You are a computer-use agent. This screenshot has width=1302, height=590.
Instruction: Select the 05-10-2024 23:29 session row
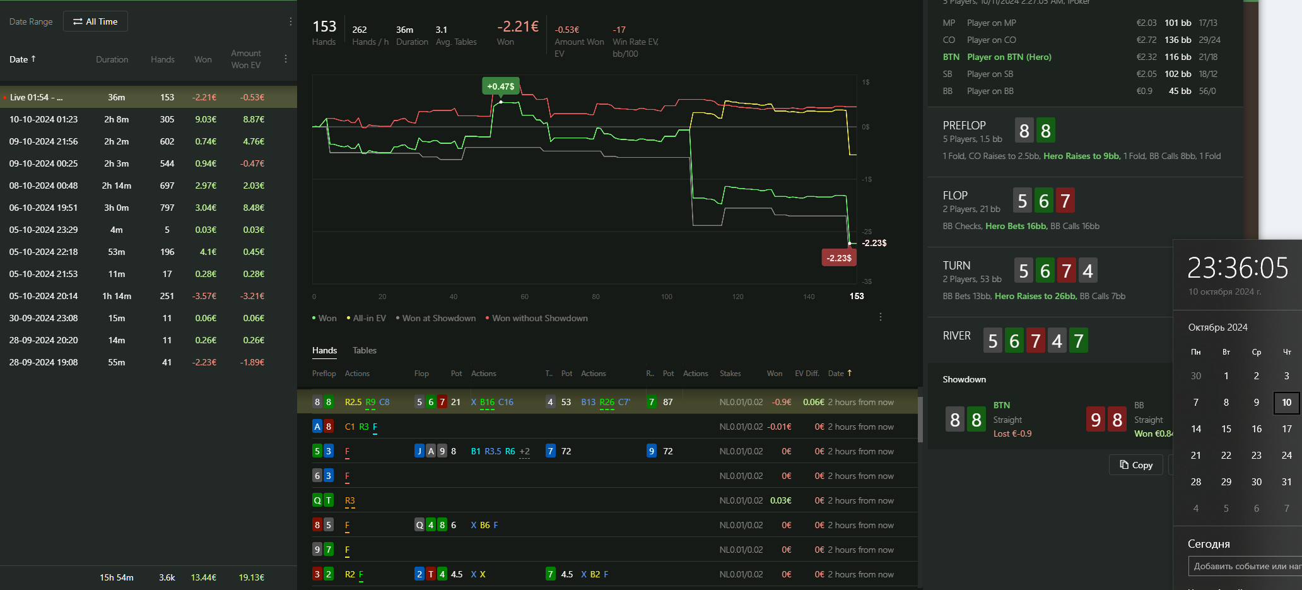148,230
